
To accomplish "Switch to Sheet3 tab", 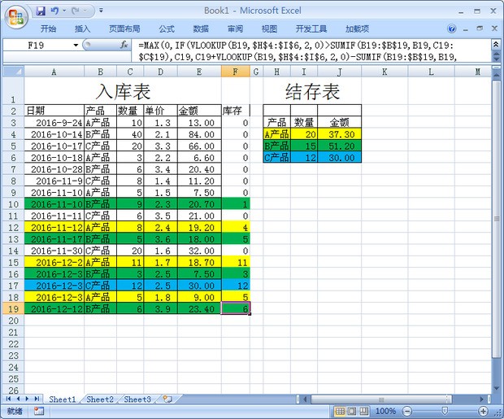I will click(x=137, y=399).
